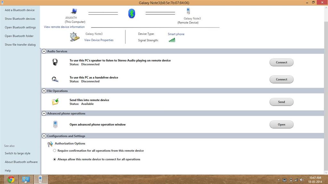Click Open Bluetooth folder
Screen dimensions: 328x184
point(19,36)
